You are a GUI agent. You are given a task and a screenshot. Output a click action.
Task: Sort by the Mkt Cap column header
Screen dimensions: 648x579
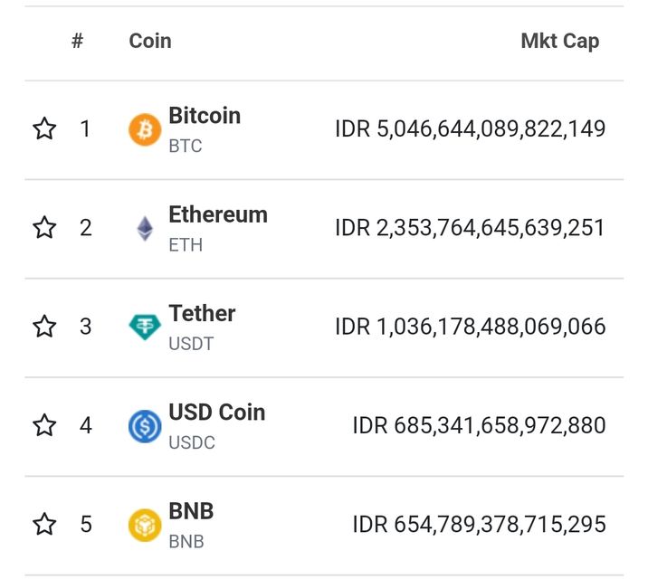(559, 41)
